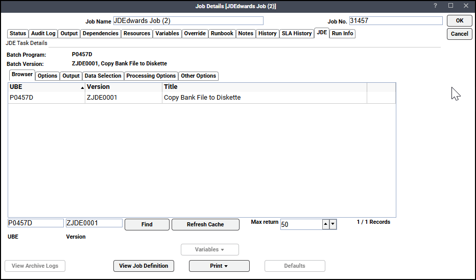Viewport: 476px width, 280px height.
Task: Select the P0457D cell in grid
Action: (46, 98)
